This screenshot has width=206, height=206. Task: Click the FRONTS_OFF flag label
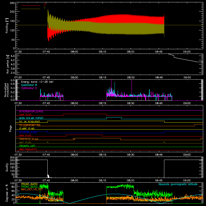click(27, 146)
